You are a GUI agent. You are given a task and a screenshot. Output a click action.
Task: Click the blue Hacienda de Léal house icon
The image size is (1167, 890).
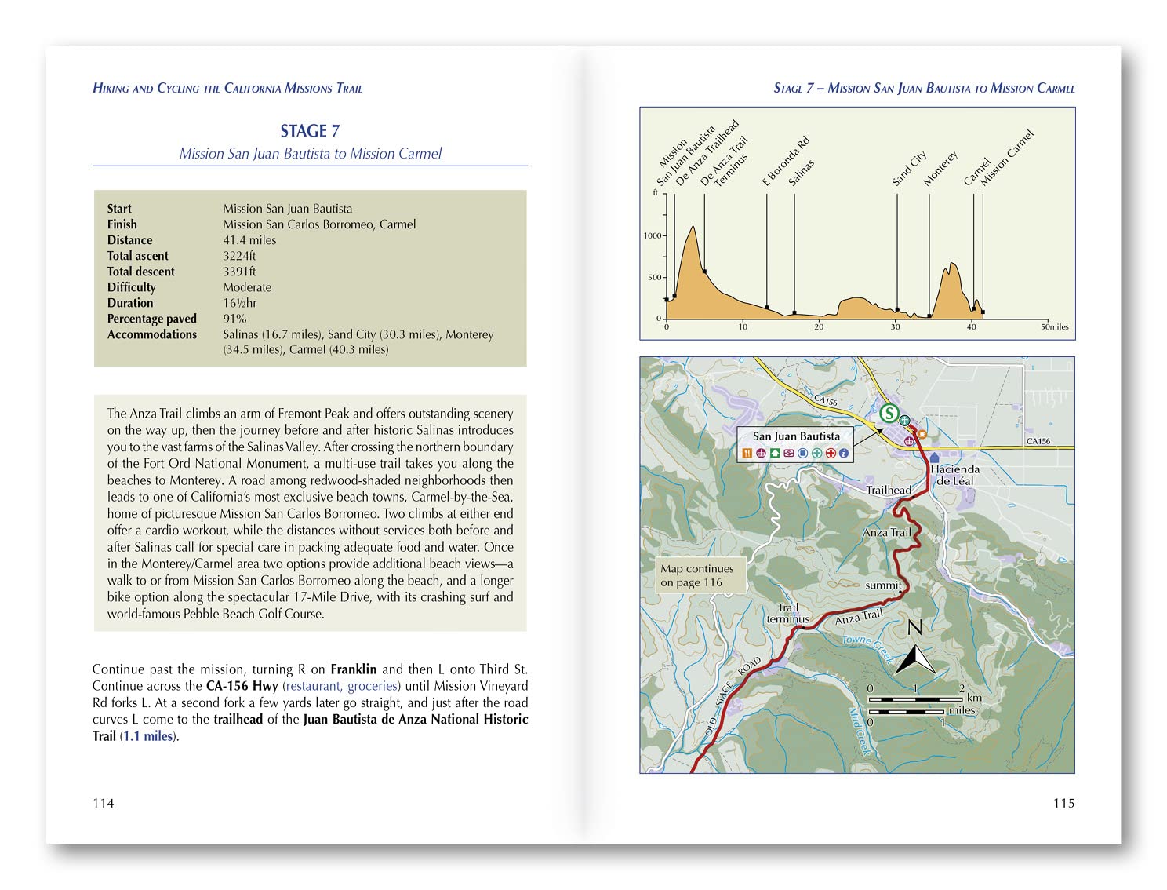(x=934, y=457)
